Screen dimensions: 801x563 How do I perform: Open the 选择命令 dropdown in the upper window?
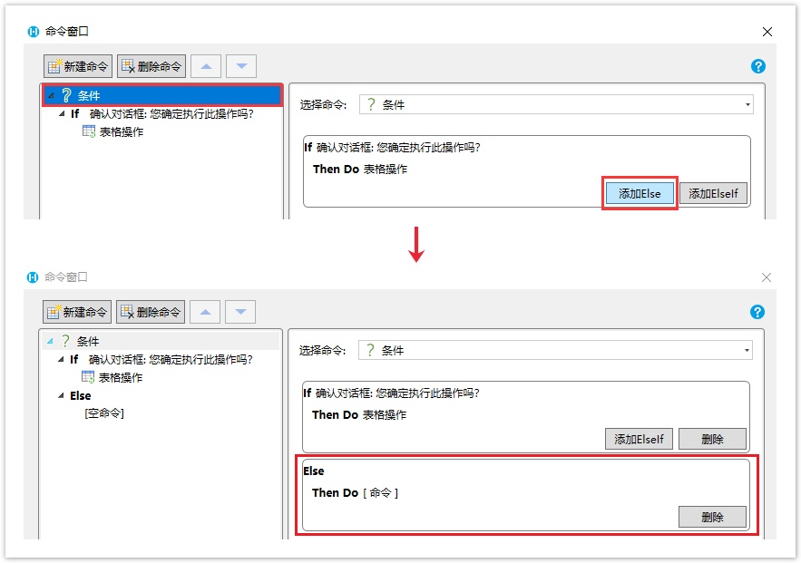(x=747, y=105)
